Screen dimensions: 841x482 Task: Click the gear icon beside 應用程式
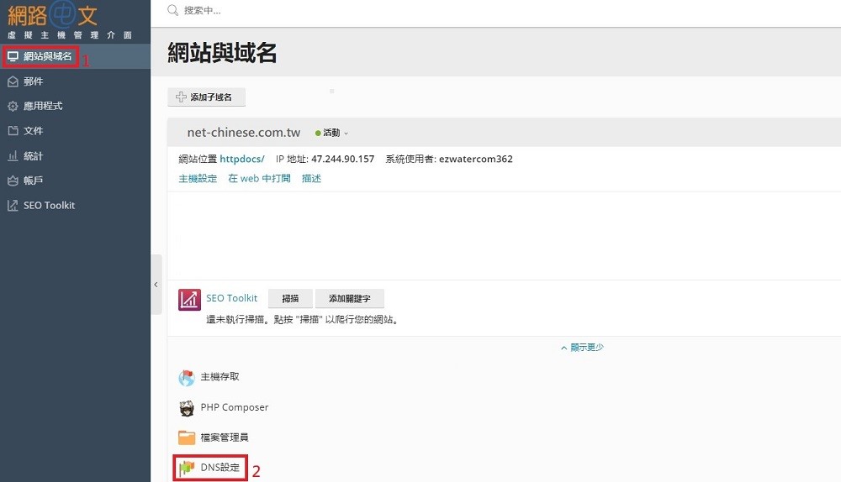pos(13,106)
